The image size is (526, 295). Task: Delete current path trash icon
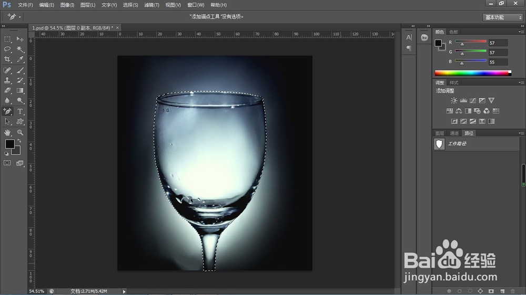[512, 291]
